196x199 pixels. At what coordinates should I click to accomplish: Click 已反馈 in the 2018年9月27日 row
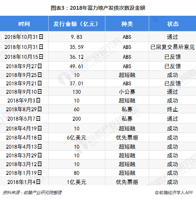(x=173, y=66)
